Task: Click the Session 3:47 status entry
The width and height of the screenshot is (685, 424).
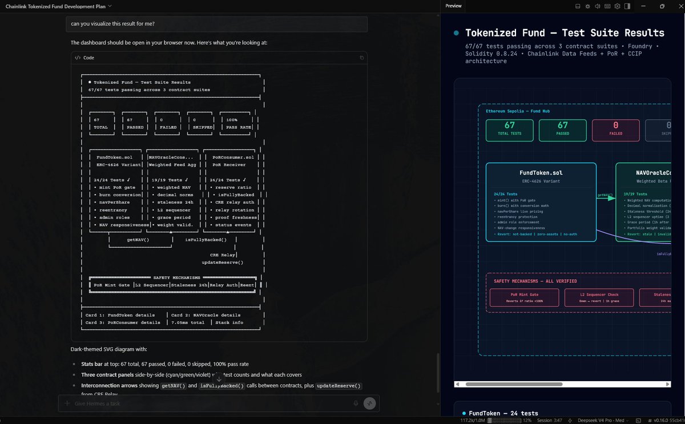Action: coord(550,420)
